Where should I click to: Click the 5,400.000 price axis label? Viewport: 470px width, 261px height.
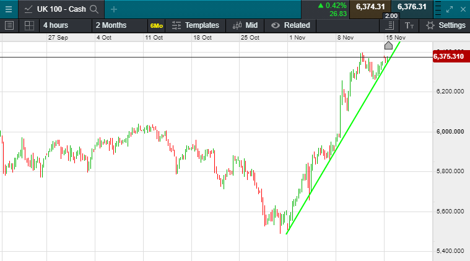click(450, 251)
